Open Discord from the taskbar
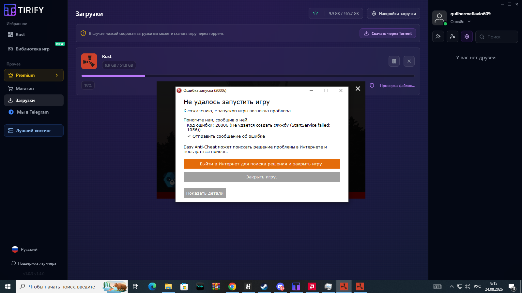The width and height of the screenshot is (522, 293). [x=280, y=286]
